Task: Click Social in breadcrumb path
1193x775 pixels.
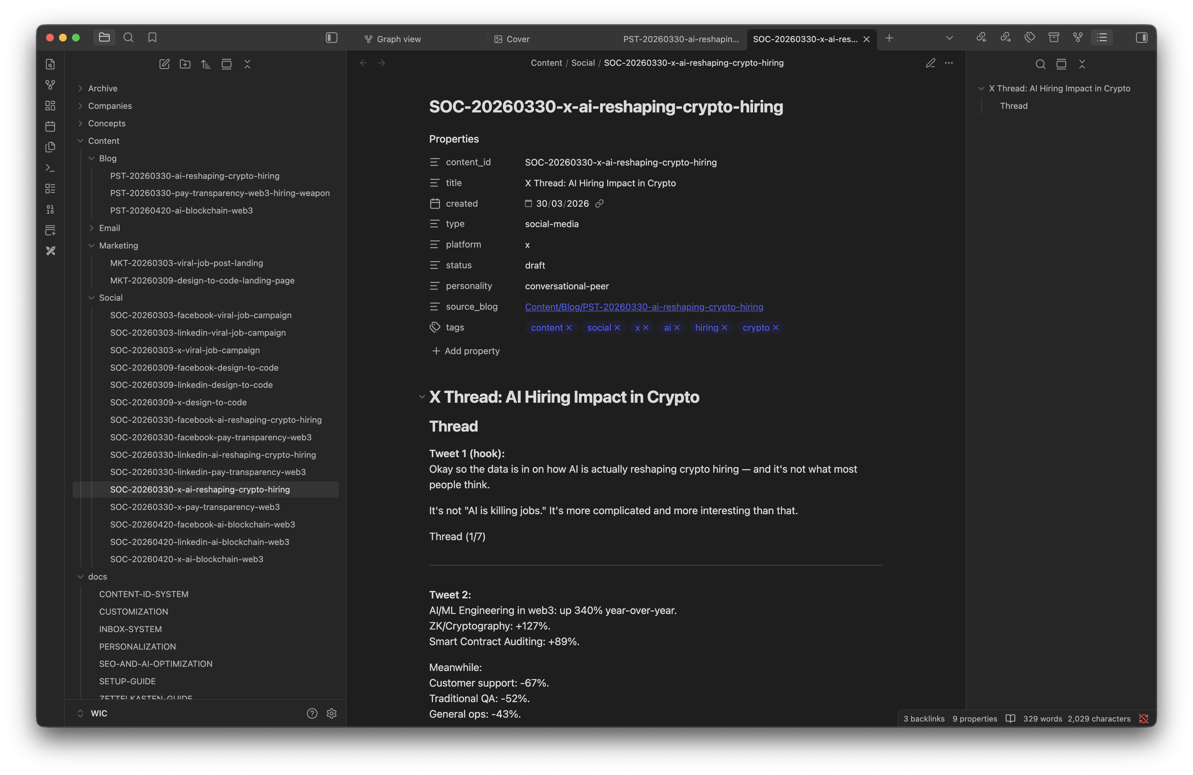Action: click(583, 63)
